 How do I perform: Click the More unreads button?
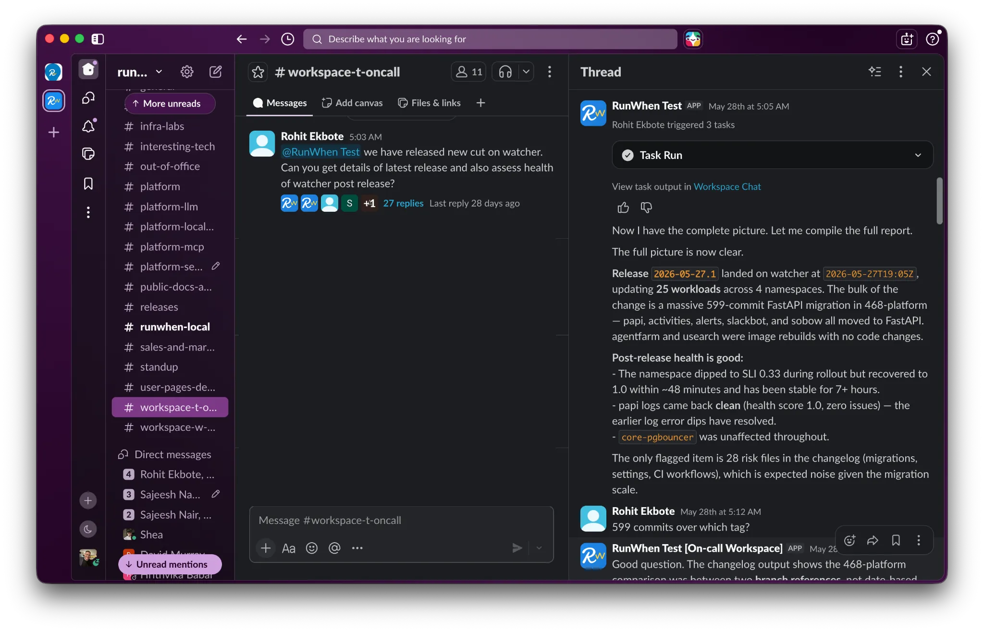click(170, 103)
